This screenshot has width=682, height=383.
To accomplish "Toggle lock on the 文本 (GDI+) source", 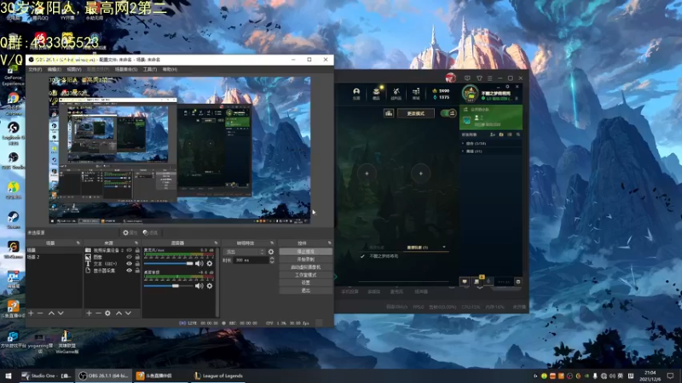I will tap(137, 264).
